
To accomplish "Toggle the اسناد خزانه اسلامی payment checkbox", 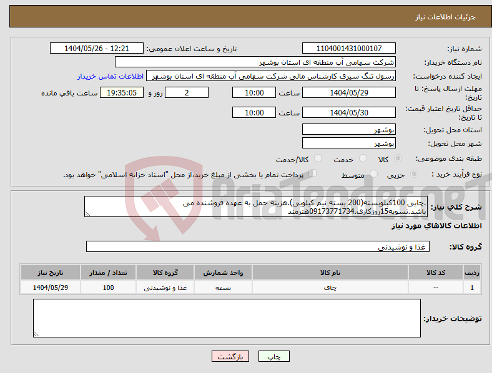I will tap(313, 173).
